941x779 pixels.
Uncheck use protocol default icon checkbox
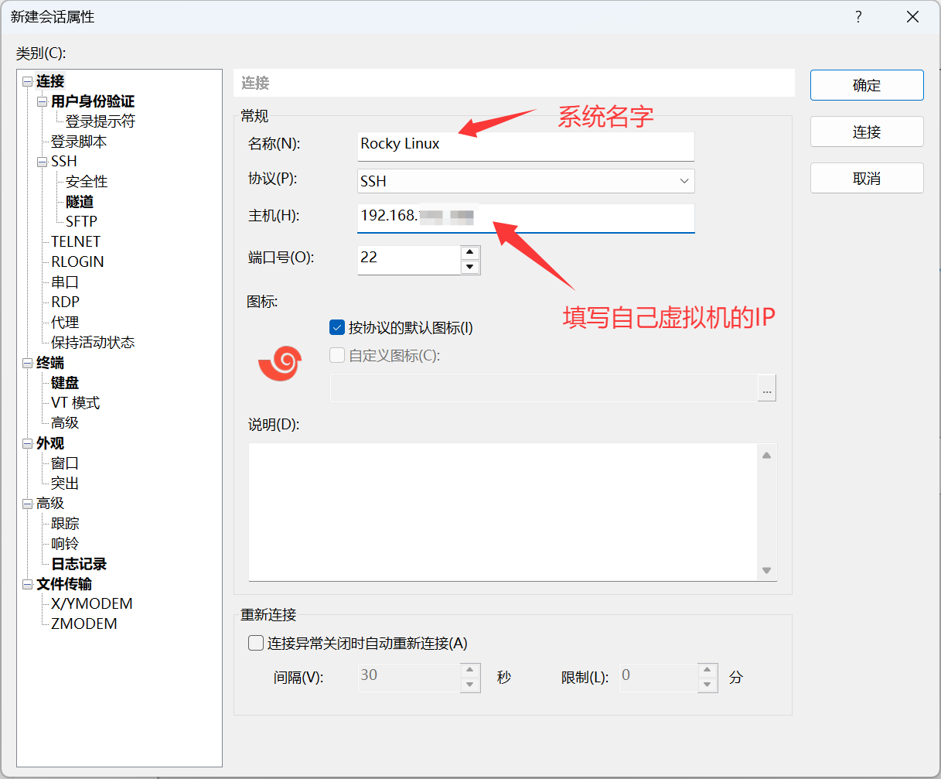click(337, 328)
